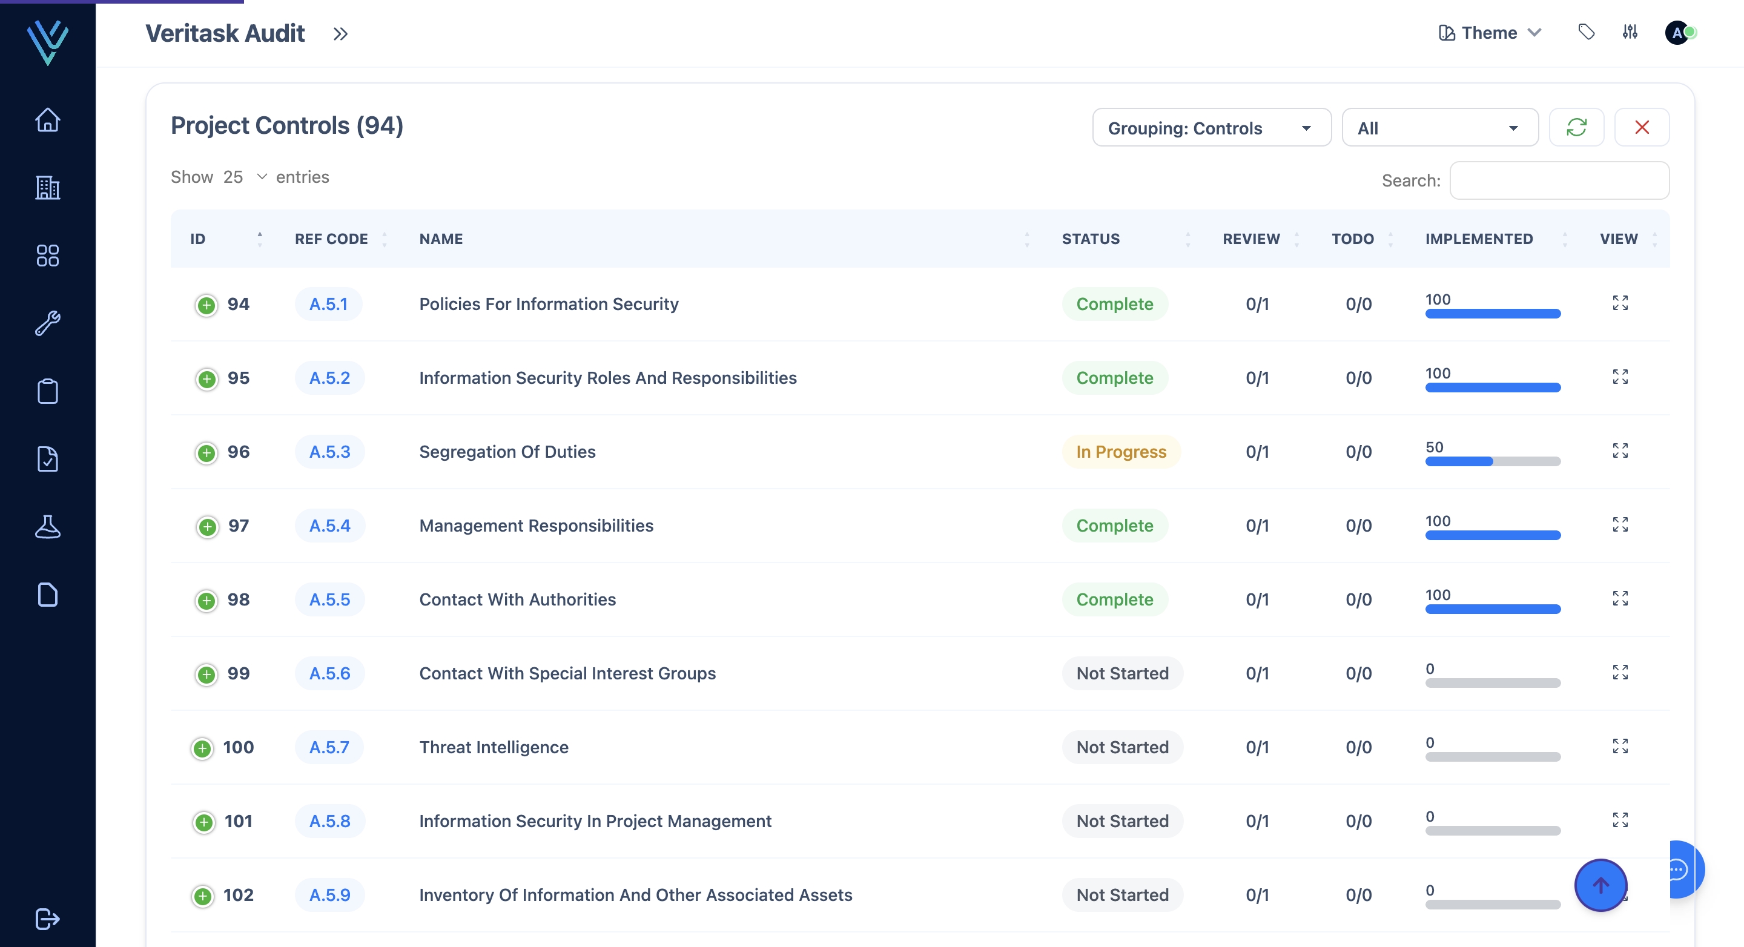This screenshot has width=1744, height=947.
Task: Expand row 101 with green plus
Action: click(x=203, y=822)
